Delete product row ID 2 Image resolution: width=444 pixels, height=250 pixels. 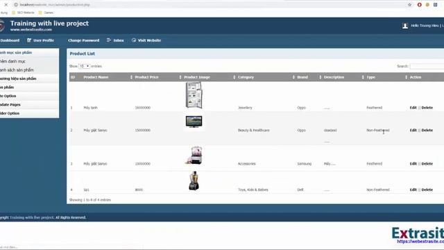pyautogui.click(x=427, y=131)
